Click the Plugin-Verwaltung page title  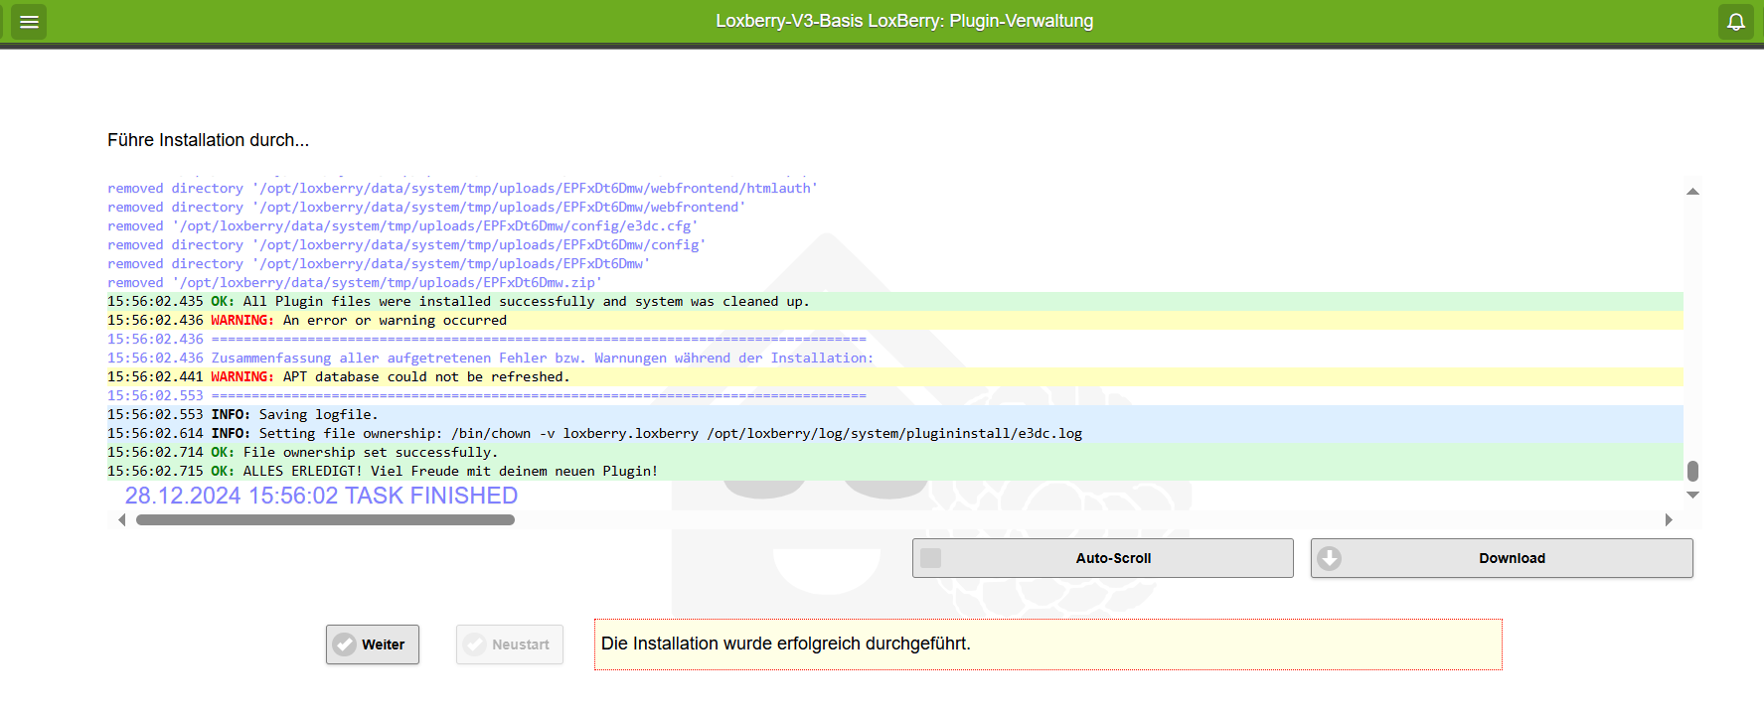point(904,21)
